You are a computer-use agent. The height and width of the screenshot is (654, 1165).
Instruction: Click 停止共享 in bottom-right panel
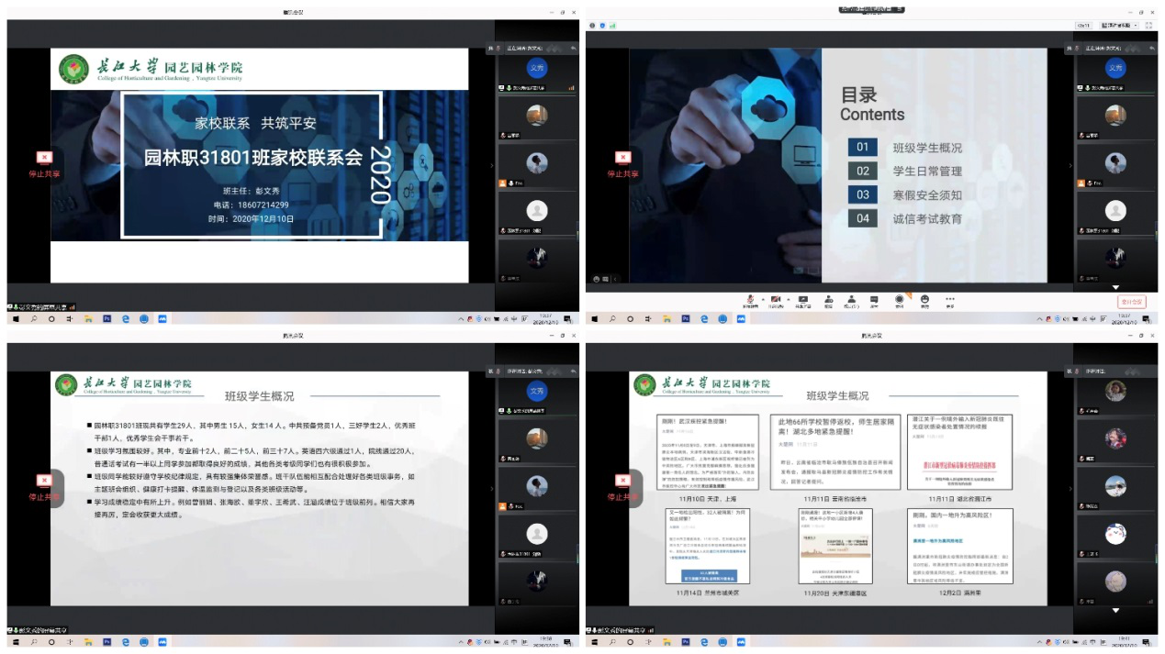point(622,487)
